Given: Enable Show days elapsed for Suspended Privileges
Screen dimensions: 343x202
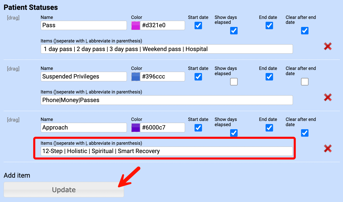Looking at the screenshot, I should pos(234,82).
